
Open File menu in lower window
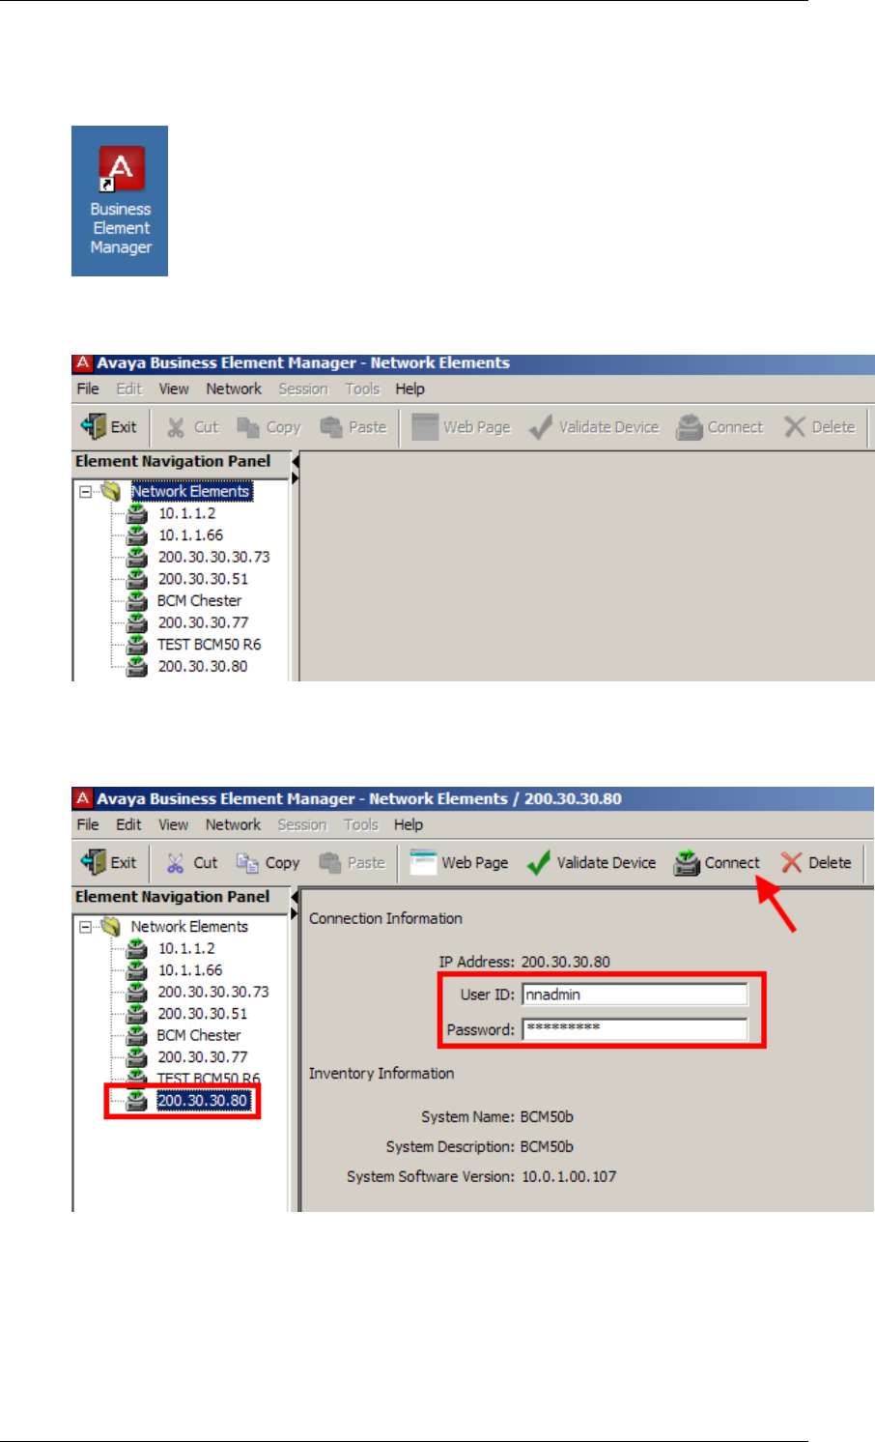click(x=88, y=824)
